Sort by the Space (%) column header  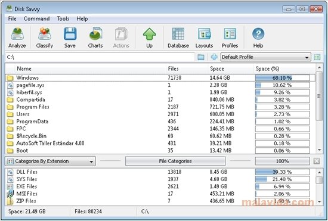(267, 69)
